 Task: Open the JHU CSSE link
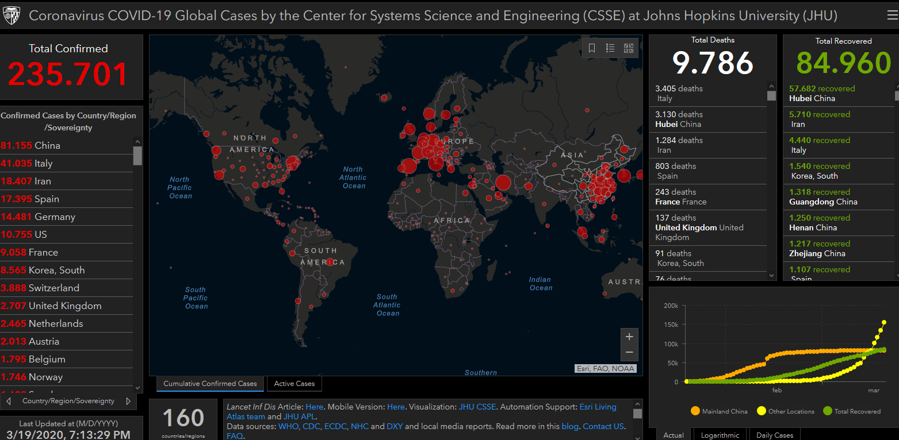(x=477, y=407)
